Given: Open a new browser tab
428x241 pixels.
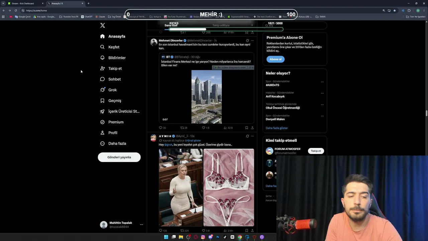Looking at the screenshot, I should coord(88,3).
